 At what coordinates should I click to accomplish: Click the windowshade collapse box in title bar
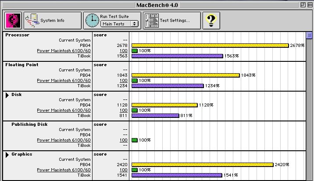(310, 5)
